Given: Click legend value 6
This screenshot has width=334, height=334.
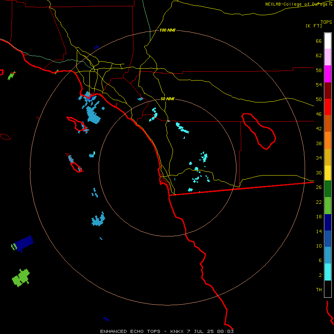Looking at the screenshot, I should point(320,260).
